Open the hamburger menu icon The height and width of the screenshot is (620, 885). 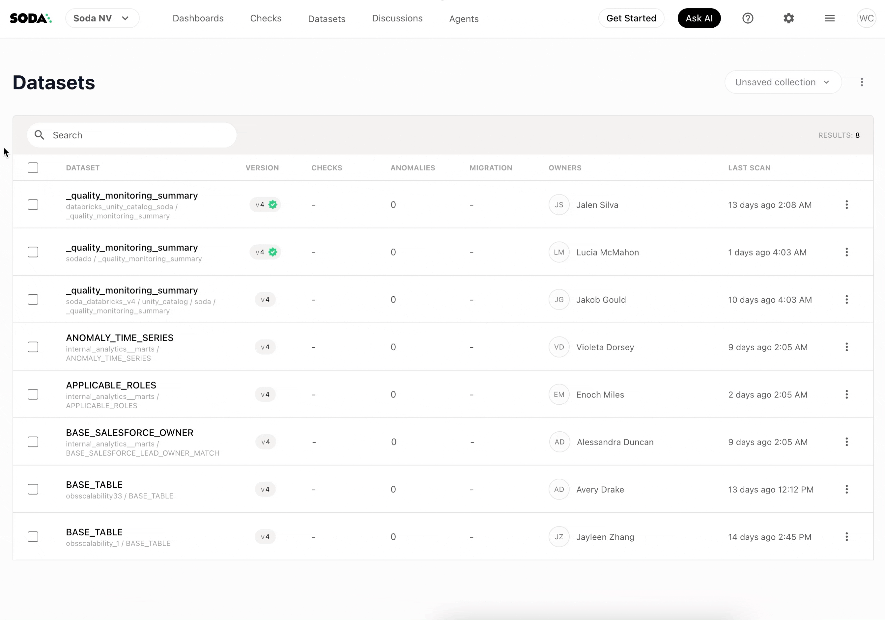pos(830,18)
